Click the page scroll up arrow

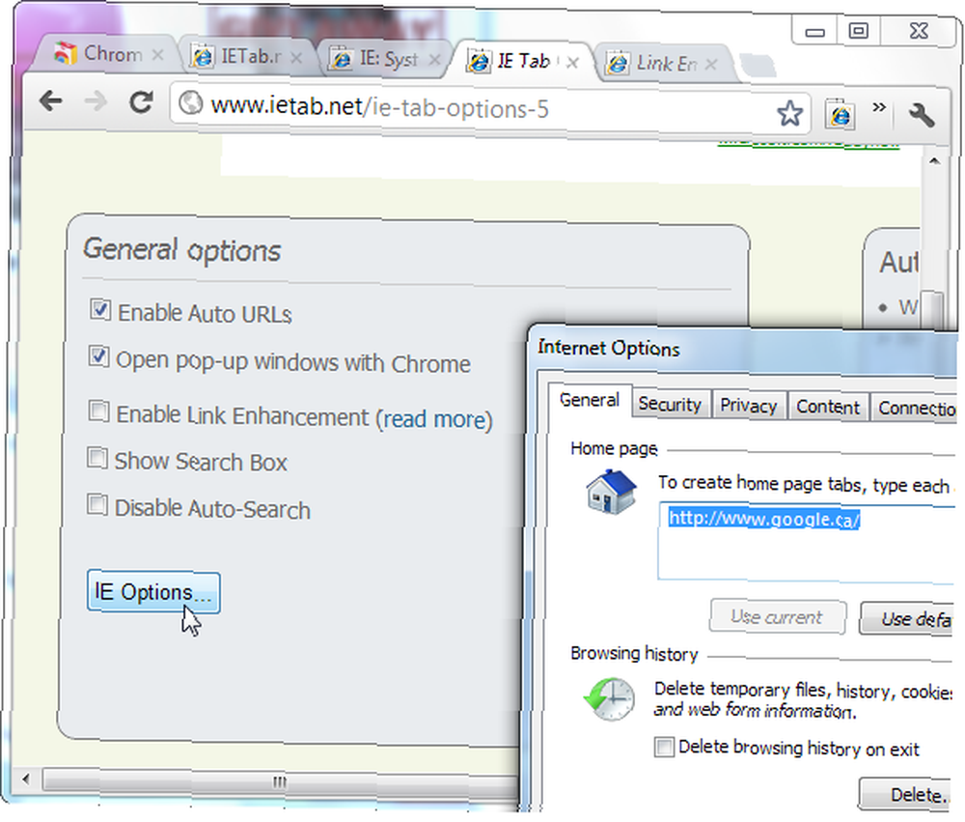pos(934,161)
